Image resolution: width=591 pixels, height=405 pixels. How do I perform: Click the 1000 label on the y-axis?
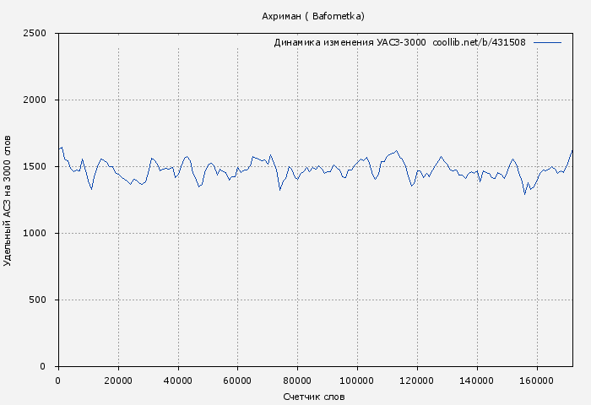40,234
